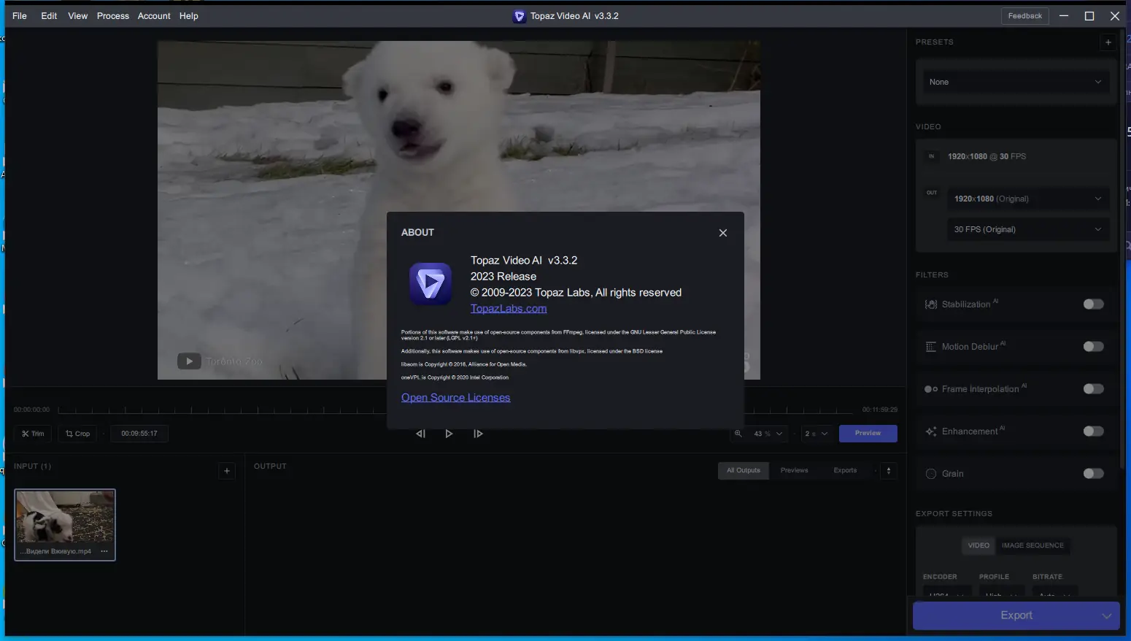The height and width of the screenshot is (641, 1131).
Task: Click the Feedback button
Action: pyautogui.click(x=1024, y=16)
